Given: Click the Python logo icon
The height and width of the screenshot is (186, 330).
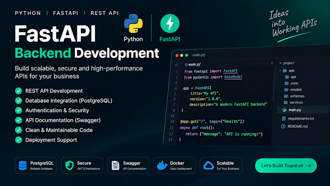Looking at the screenshot, I should coord(133,23).
